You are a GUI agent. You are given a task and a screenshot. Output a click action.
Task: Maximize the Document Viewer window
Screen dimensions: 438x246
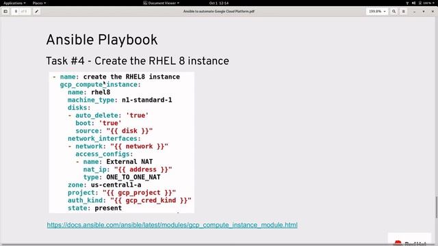click(424, 12)
